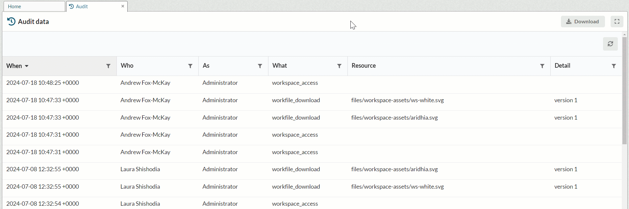The width and height of the screenshot is (629, 209).
Task: Select the first workspace_access row at 10:48:25
Action: pos(295,83)
